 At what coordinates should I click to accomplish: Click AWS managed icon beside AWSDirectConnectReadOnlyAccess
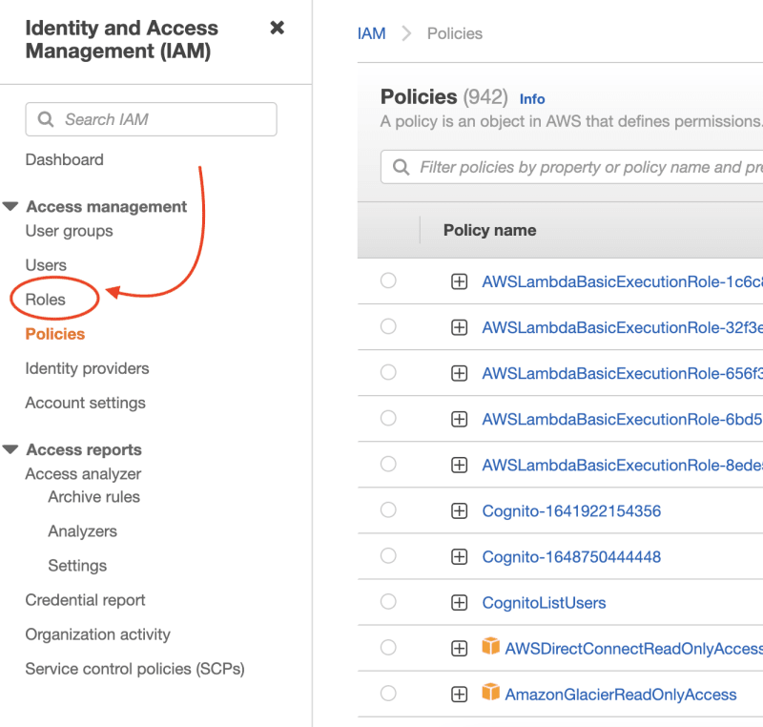pos(490,646)
